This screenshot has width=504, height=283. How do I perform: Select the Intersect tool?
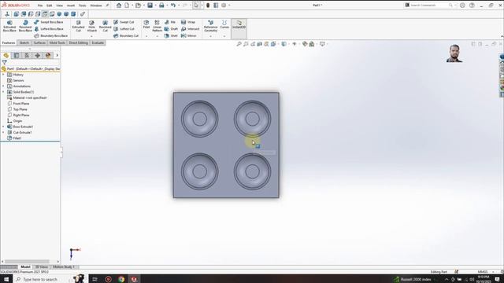pyautogui.click(x=190, y=29)
